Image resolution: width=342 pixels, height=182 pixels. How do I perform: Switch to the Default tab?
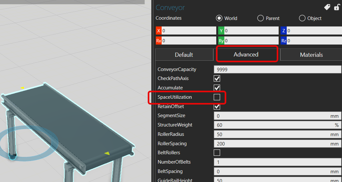pos(184,55)
